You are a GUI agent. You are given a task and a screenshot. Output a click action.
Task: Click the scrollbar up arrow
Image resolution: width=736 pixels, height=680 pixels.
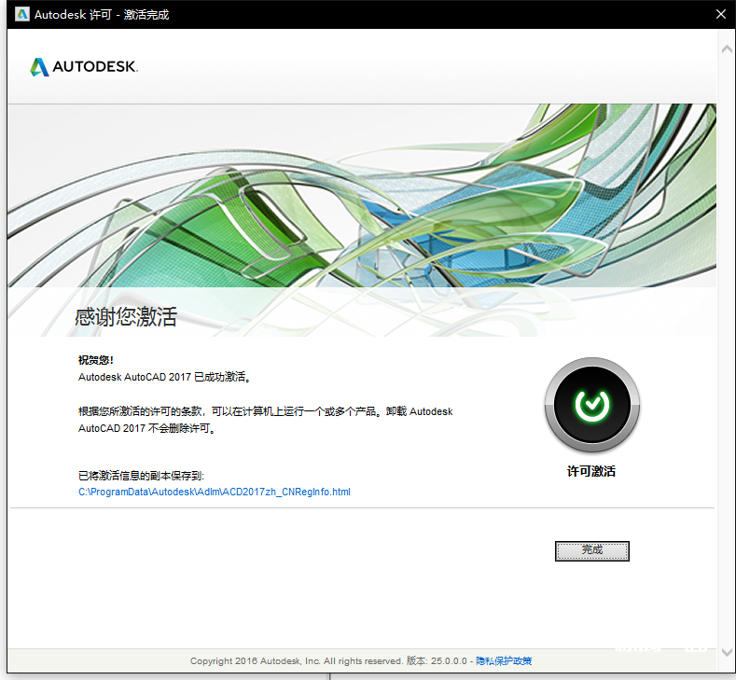(x=726, y=45)
